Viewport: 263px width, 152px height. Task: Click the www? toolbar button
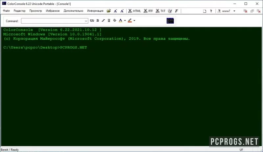pyautogui.click(x=224, y=11)
